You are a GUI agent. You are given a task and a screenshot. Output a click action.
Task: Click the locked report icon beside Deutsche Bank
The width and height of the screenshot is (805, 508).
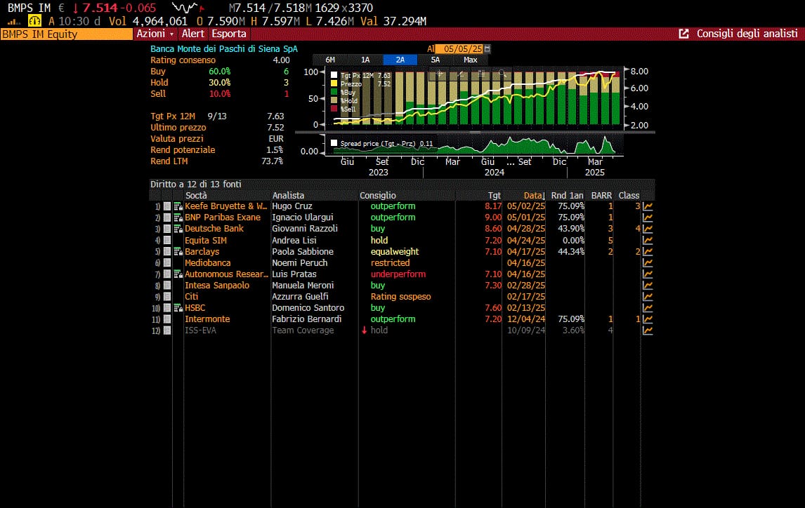click(178, 229)
